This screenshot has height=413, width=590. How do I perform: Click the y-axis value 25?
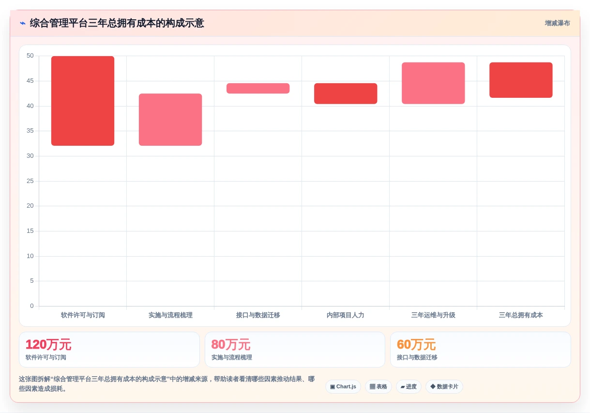[x=30, y=181]
